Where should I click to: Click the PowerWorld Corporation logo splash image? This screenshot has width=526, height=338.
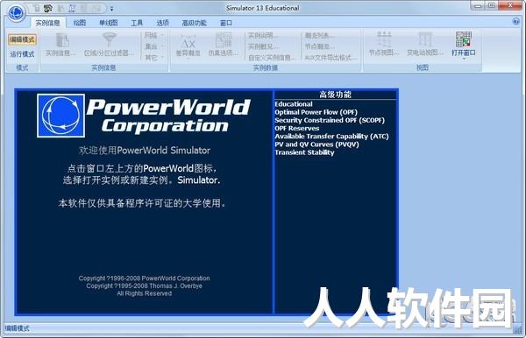[144, 116]
